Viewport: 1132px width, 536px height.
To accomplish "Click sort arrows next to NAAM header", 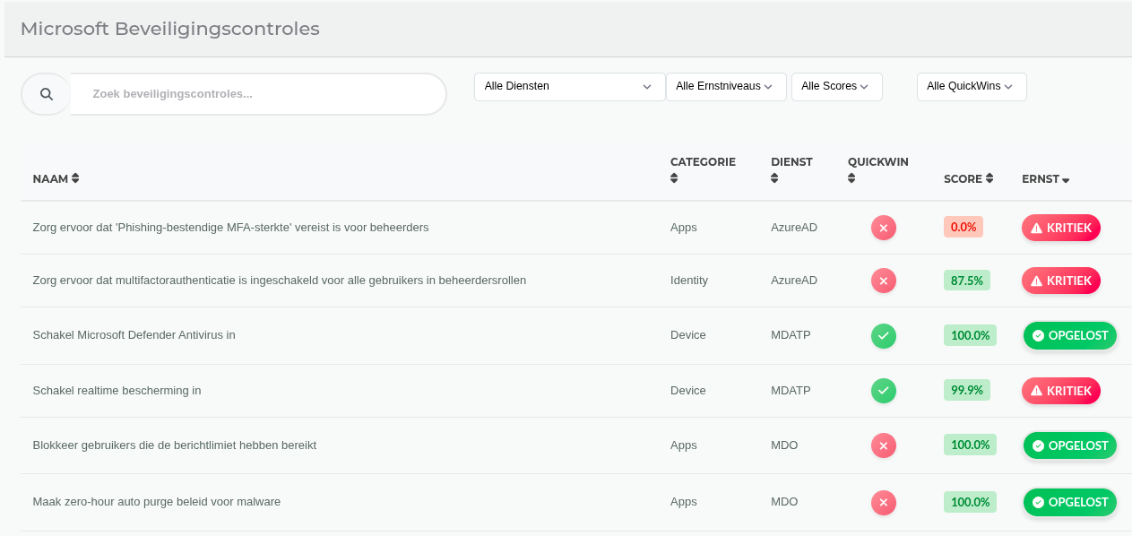I will tap(75, 178).
